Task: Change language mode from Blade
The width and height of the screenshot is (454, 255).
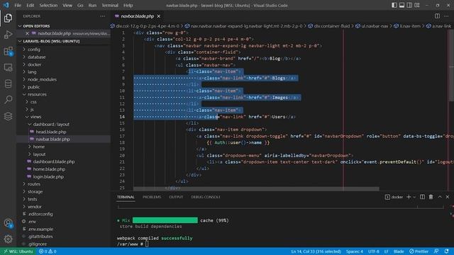Action: pyautogui.click(x=399, y=251)
